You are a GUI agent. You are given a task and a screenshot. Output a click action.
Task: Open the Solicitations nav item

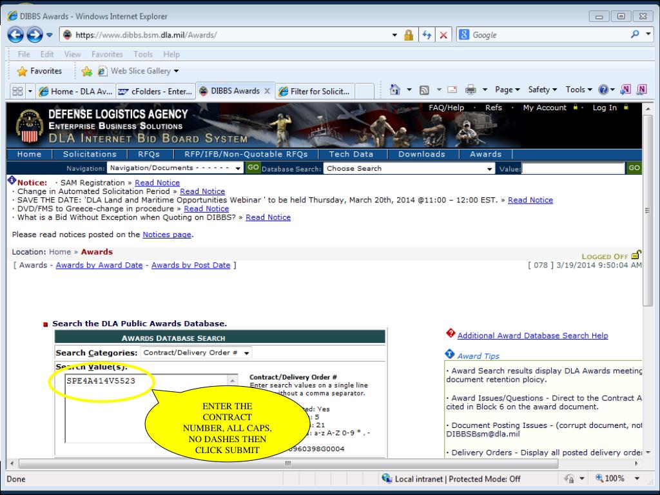tap(90, 154)
